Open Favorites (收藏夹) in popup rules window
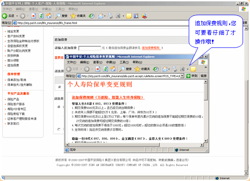The height and width of the screenshot is (181, 250). point(142,69)
